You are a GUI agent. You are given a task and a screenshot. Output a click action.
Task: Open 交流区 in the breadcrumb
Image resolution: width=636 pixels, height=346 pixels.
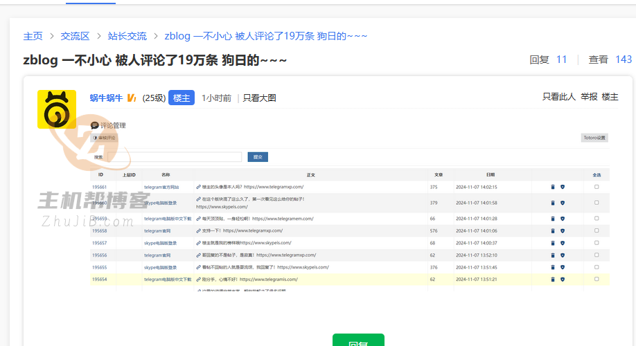pyautogui.click(x=75, y=36)
